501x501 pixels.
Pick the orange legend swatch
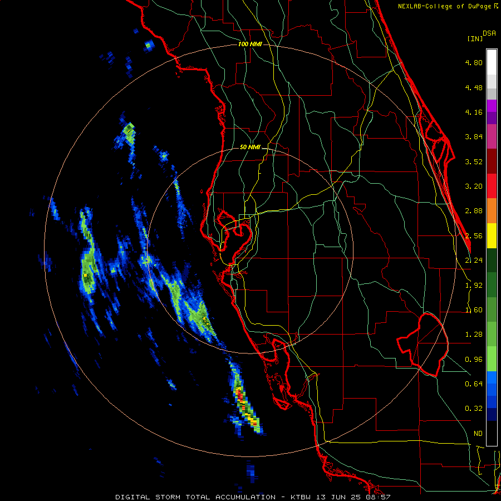492,211
